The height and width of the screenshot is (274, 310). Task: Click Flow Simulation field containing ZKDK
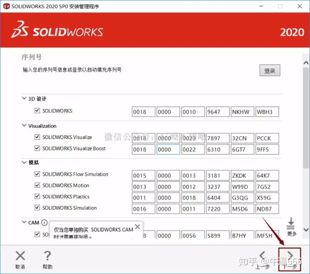coord(242,175)
